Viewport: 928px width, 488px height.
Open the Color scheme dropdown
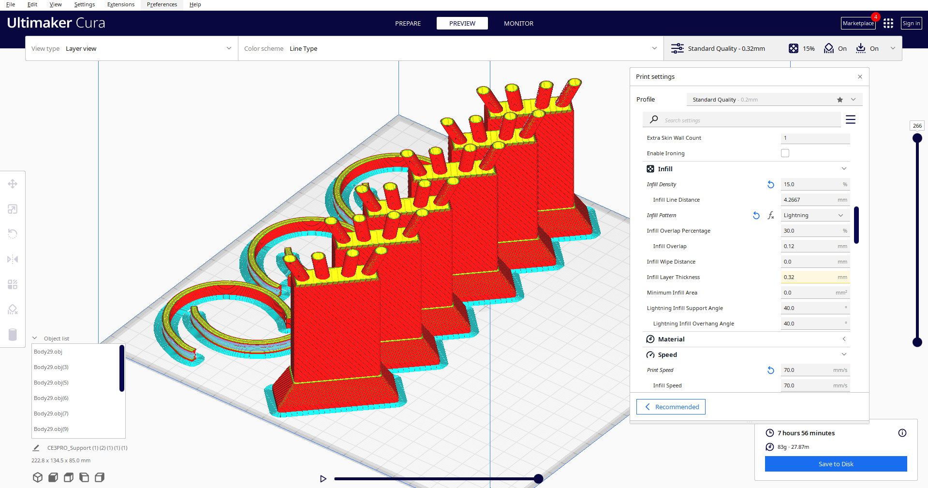tap(451, 48)
